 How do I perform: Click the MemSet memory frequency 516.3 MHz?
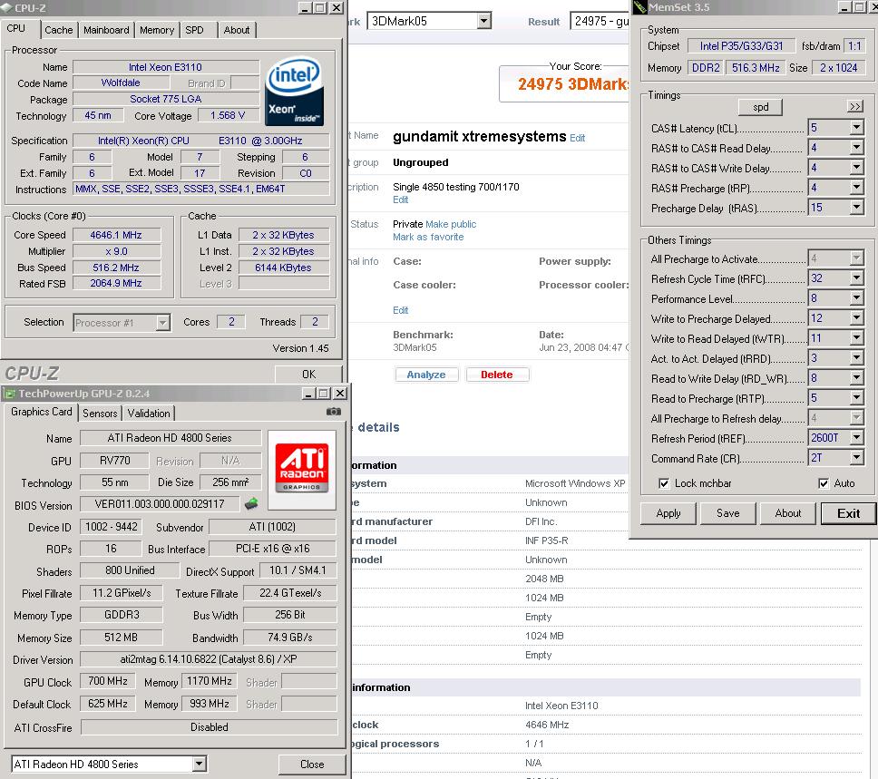756,68
